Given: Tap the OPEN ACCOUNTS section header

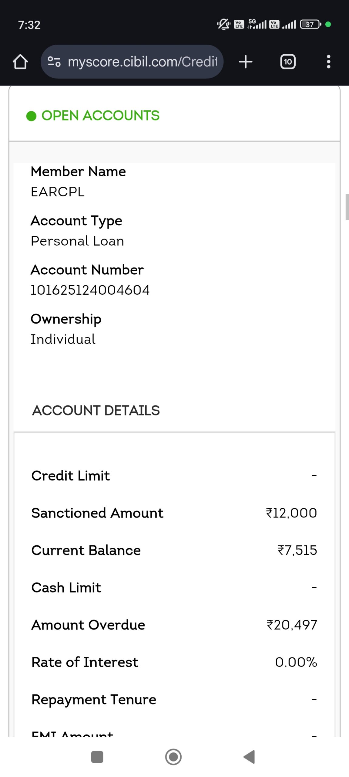Looking at the screenshot, I should click(x=100, y=116).
